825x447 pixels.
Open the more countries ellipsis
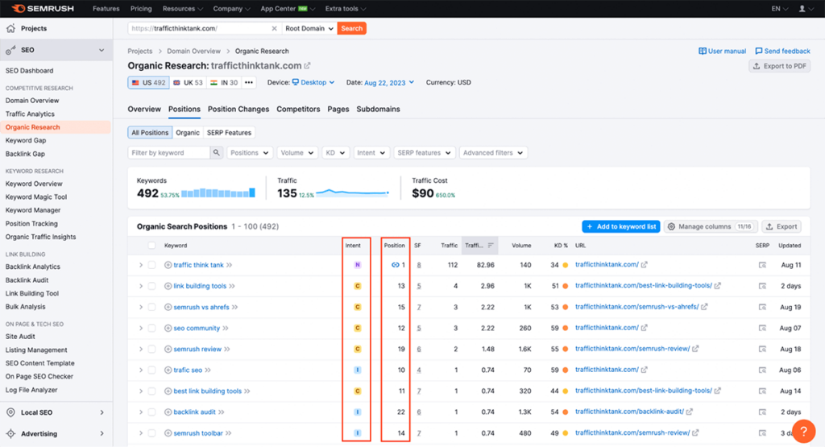click(249, 83)
